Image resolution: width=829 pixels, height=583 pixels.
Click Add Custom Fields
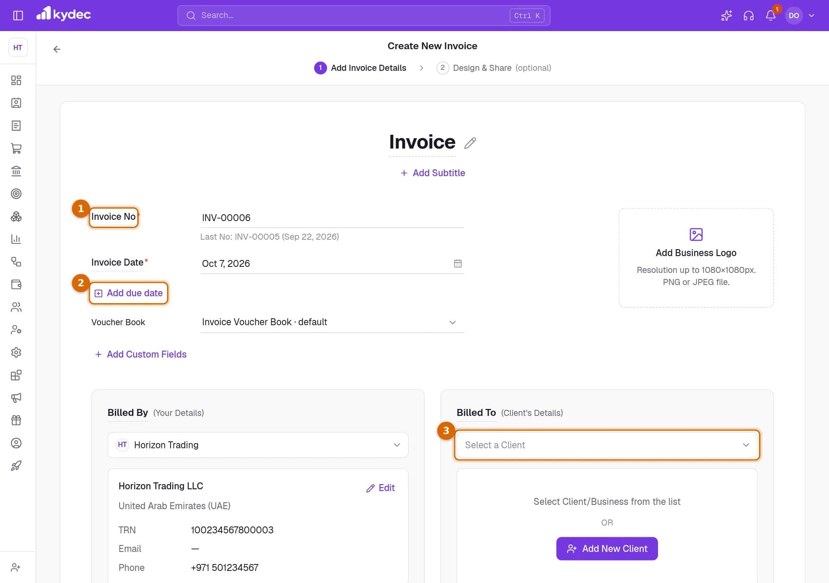click(140, 354)
